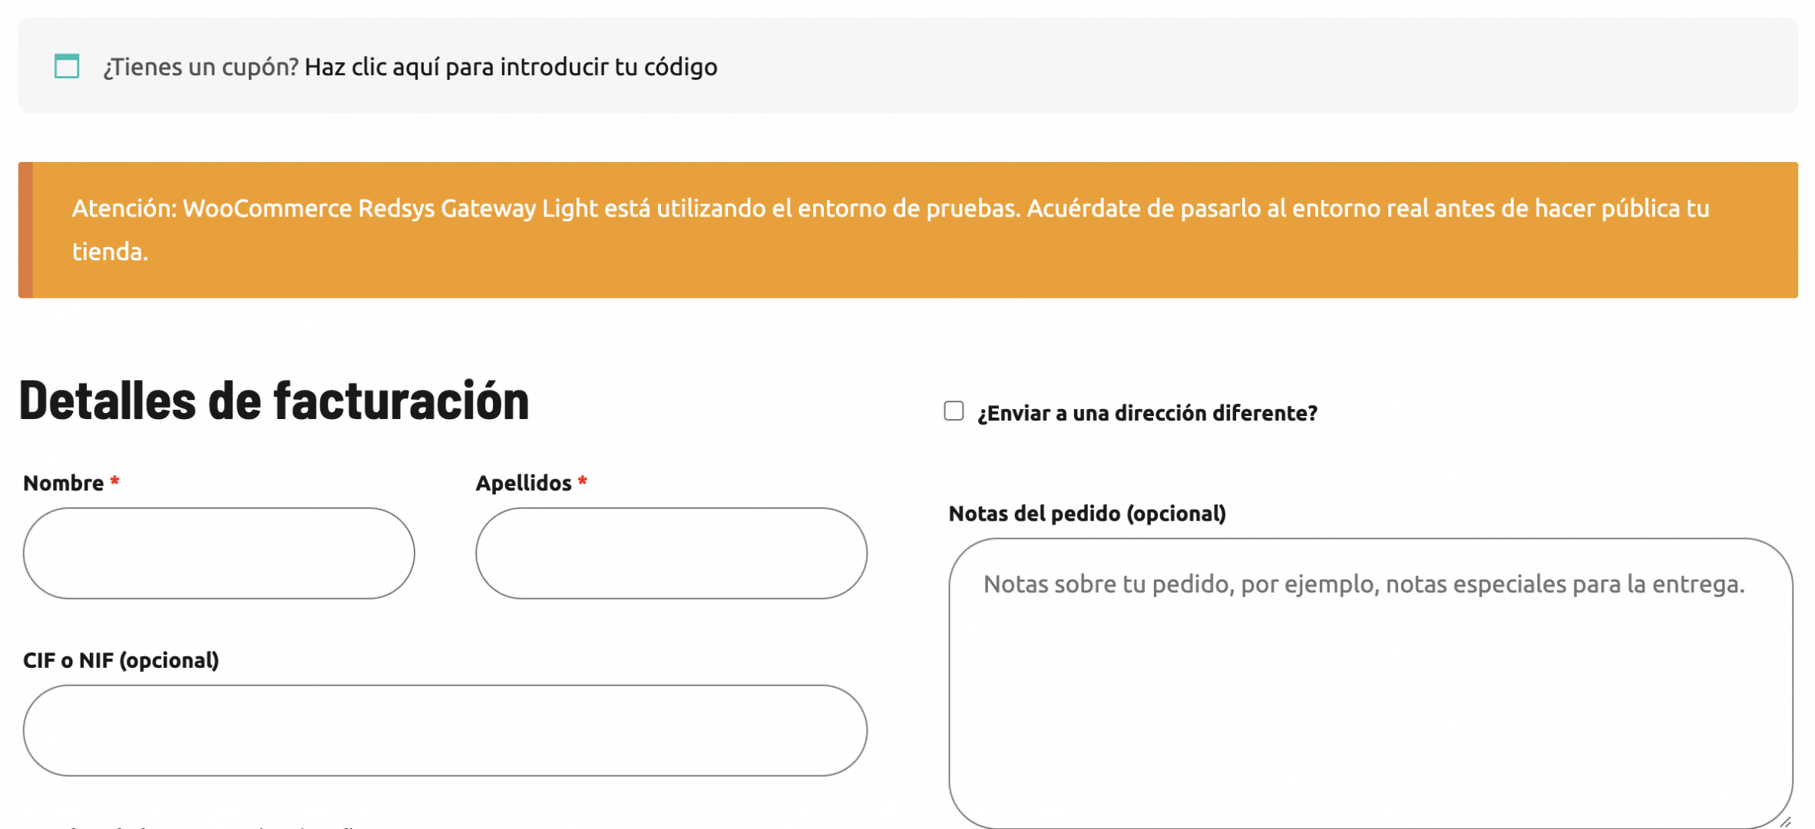Viewport: 1815px width, 829px height.
Task: Click the textarea resize handle corner
Action: point(1785,821)
